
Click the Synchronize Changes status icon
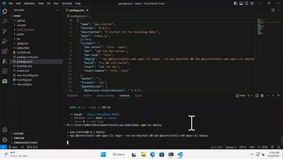click(x=22, y=147)
